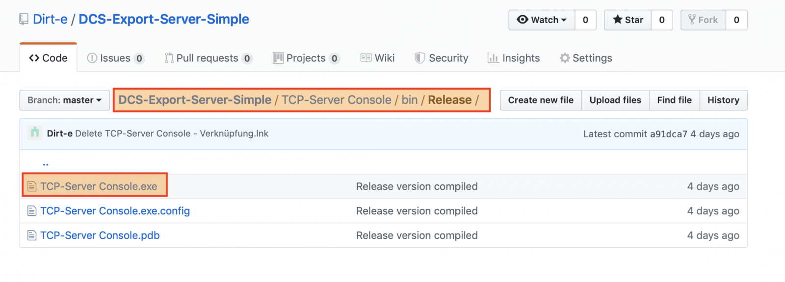The image size is (785, 282).
Task: Expand the Branch: master selector
Action: click(64, 100)
